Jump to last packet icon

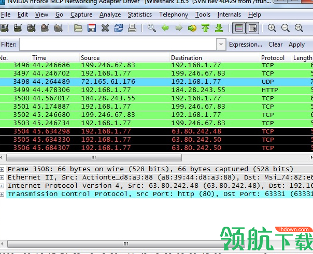tap(219, 28)
